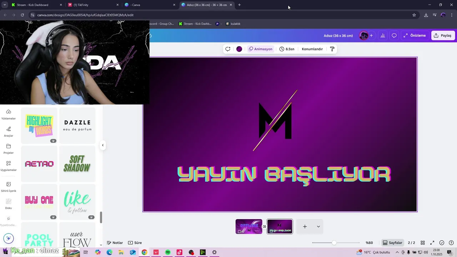Switch to Stream - Kick Dashboard tab
Screen dimensions: 457x257
[37, 5]
